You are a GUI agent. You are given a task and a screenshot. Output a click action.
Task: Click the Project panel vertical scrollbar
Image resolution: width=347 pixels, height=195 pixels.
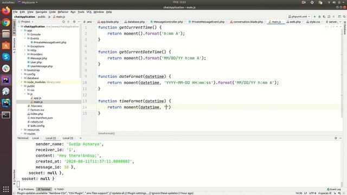pyautogui.click(x=81, y=51)
